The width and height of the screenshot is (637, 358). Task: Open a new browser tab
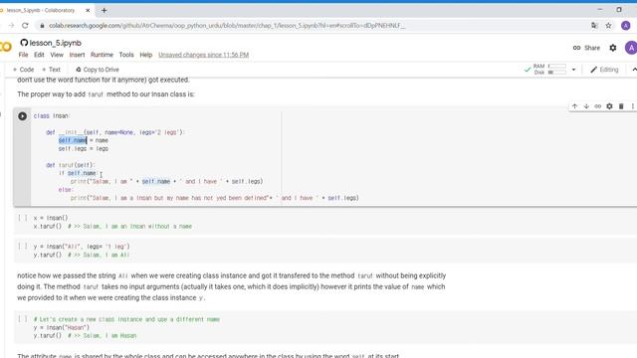coord(104,10)
